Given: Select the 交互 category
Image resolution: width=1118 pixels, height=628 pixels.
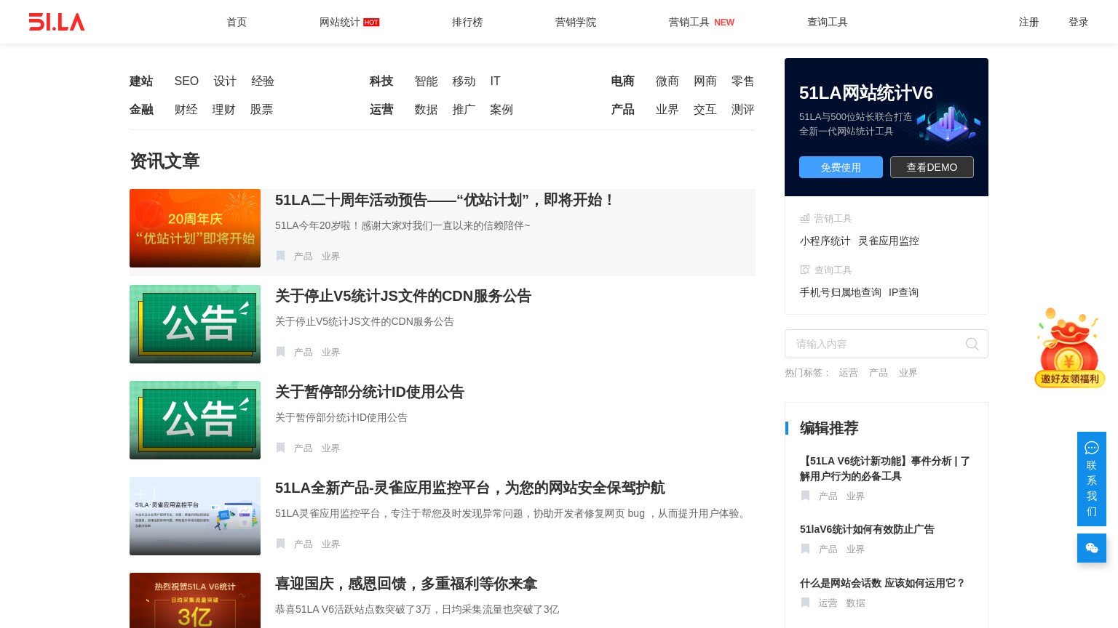Looking at the screenshot, I should (x=705, y=110).
